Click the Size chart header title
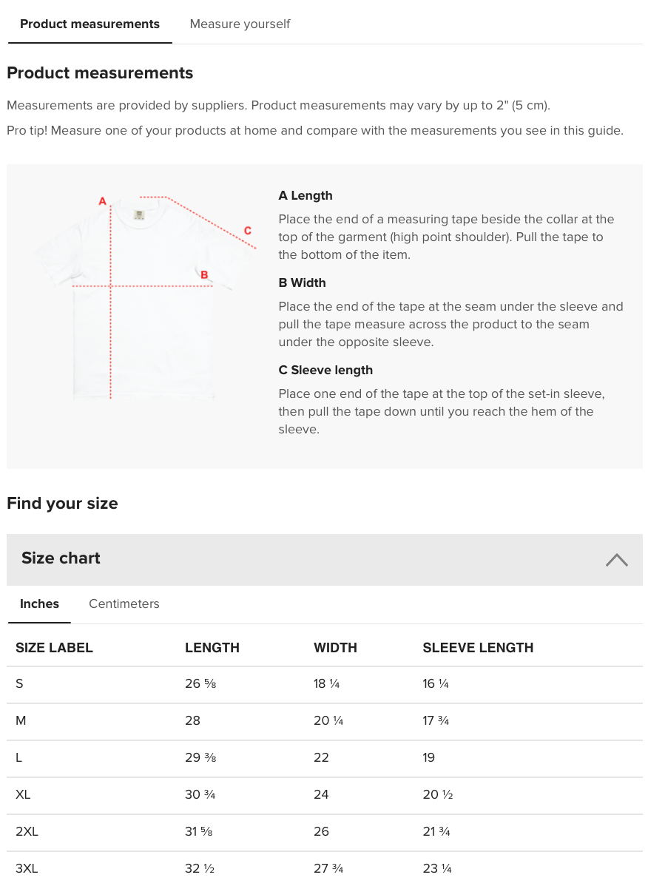 click(61, 558)
